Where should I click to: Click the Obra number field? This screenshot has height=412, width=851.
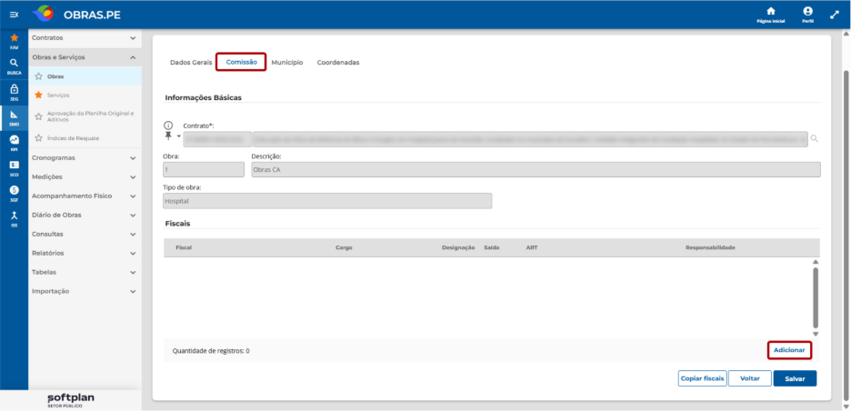204,169
